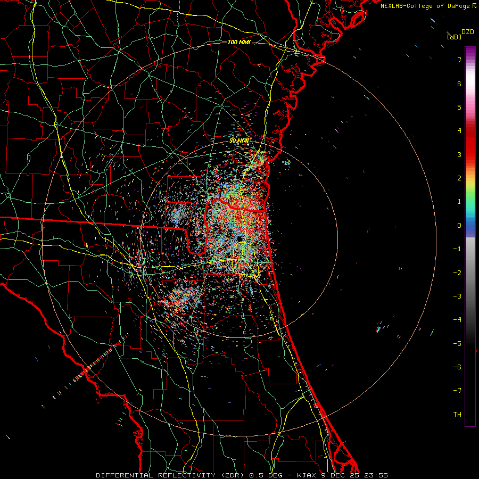
Task: Click the 23:55 timestamp in the caption
Action: click(x=376, y=475)
